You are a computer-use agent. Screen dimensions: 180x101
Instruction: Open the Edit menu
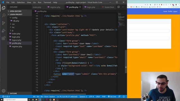[13, 2]
